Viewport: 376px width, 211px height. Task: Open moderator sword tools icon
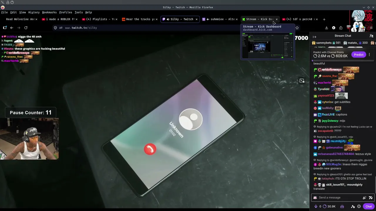point(353,206)
